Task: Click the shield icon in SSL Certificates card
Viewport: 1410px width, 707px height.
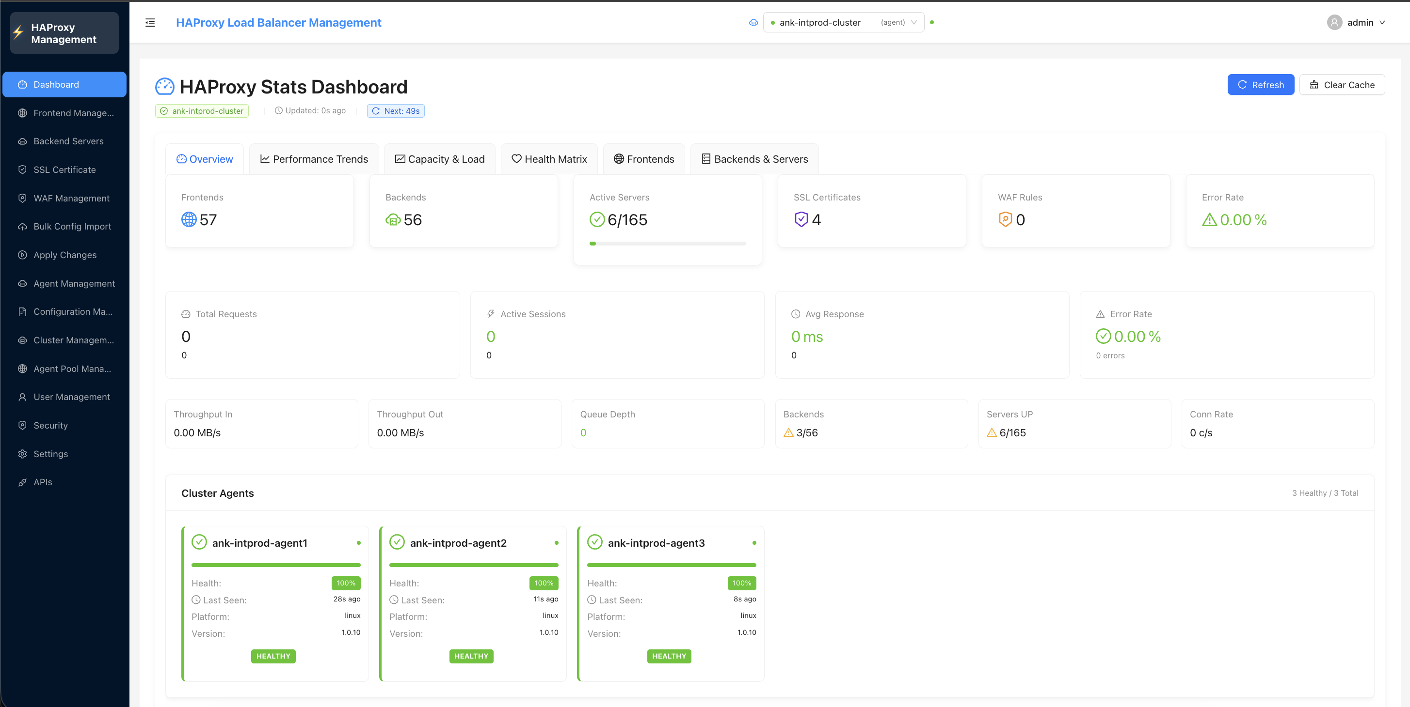Action: (x=801, y=219)
